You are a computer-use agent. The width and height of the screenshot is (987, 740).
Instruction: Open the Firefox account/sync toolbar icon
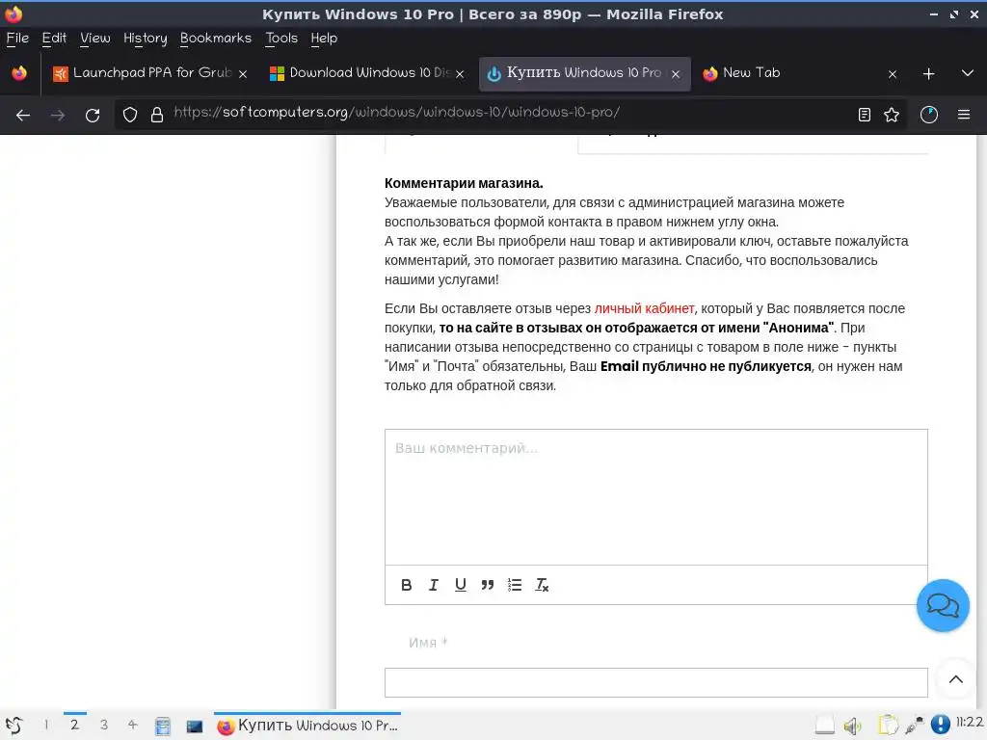pos(929,115)
